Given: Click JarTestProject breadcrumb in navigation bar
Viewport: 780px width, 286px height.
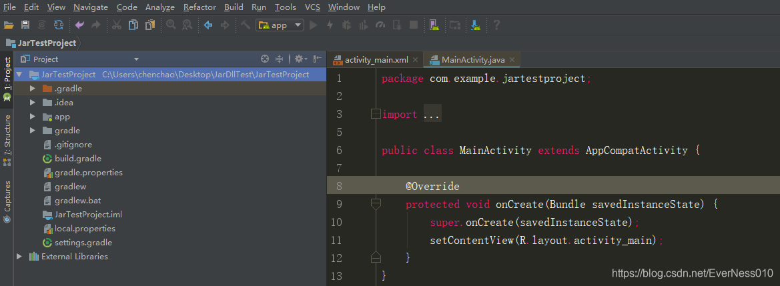Looking at the screenshot, I should point(41,43).
